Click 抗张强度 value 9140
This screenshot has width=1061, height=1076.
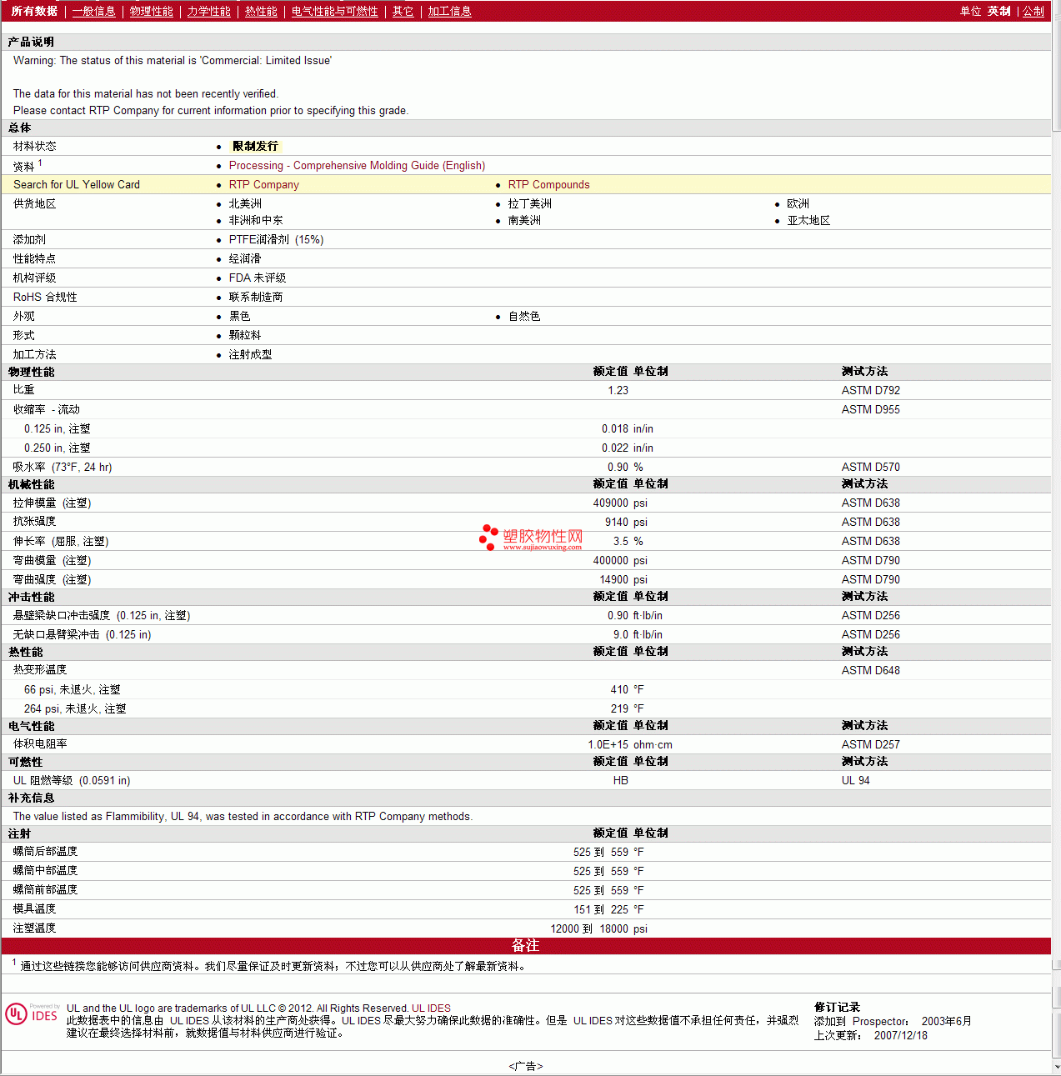(617, 522)
